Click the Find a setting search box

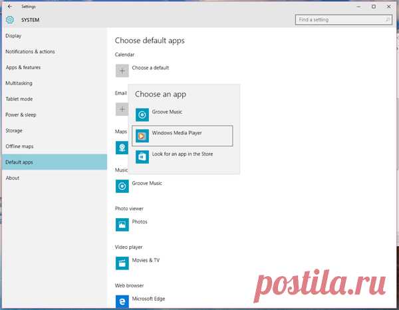[344, 19]
